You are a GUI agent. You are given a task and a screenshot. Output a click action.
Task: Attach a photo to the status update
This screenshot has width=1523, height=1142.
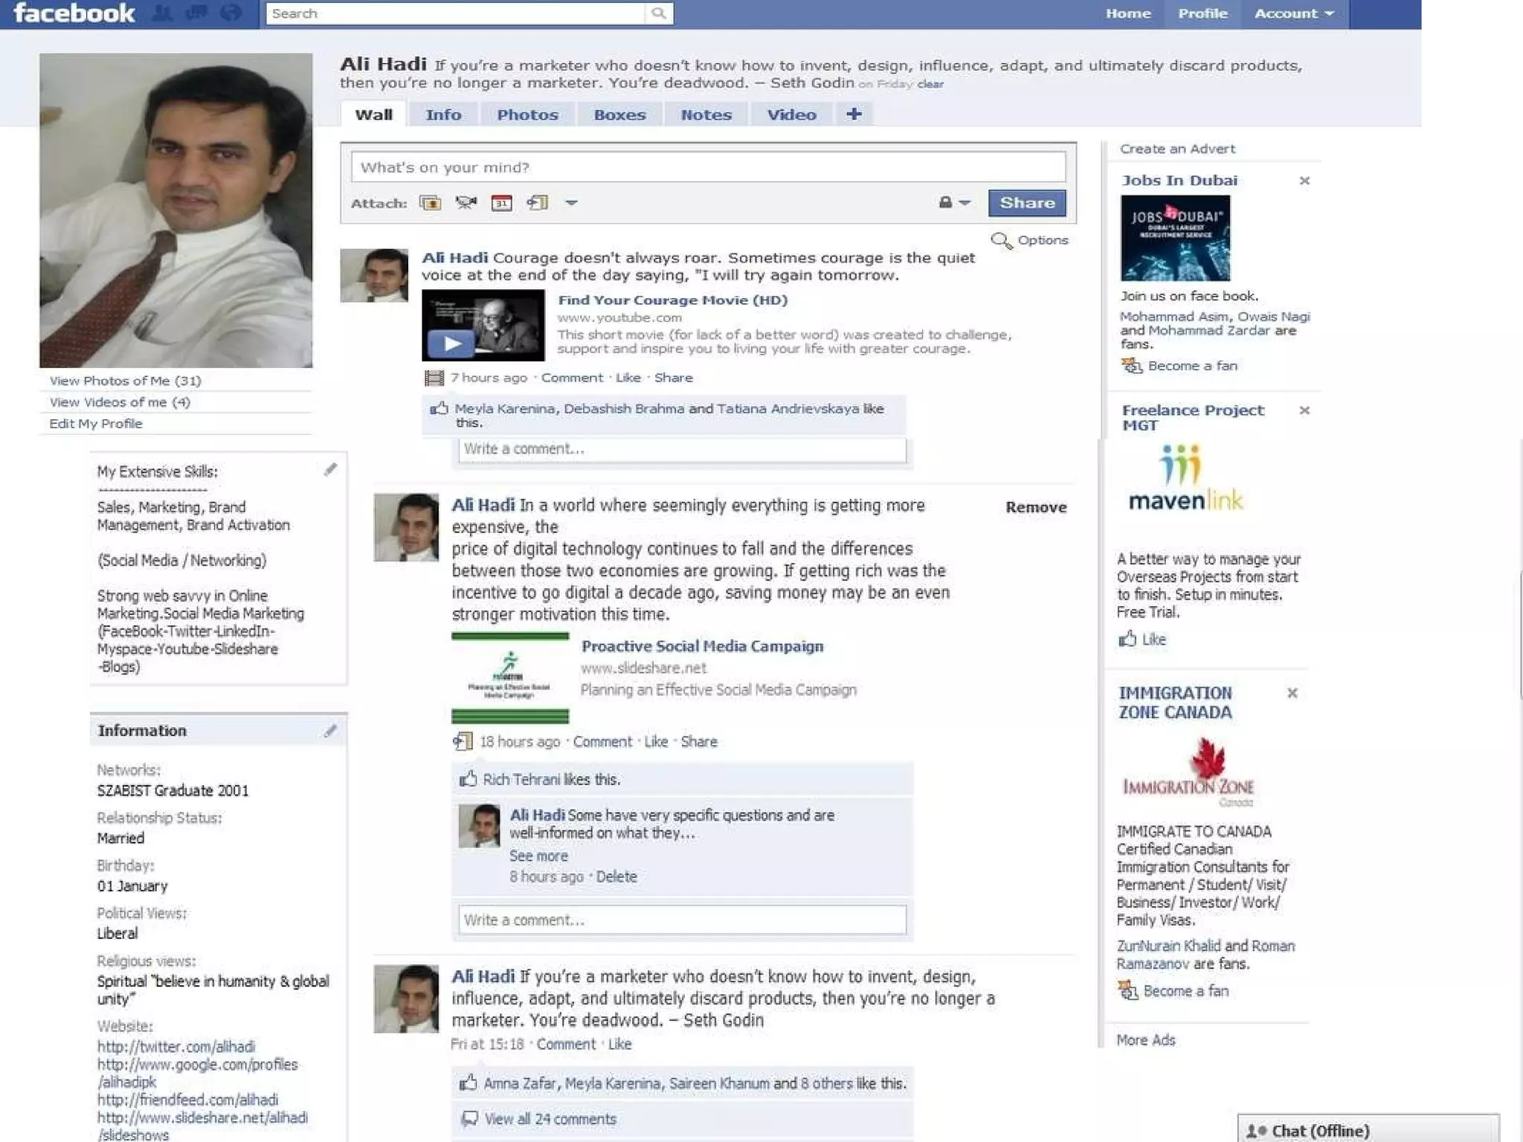(x=430, y=203)
